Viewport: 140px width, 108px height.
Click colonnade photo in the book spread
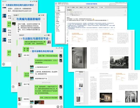click(x=79, y=58)
